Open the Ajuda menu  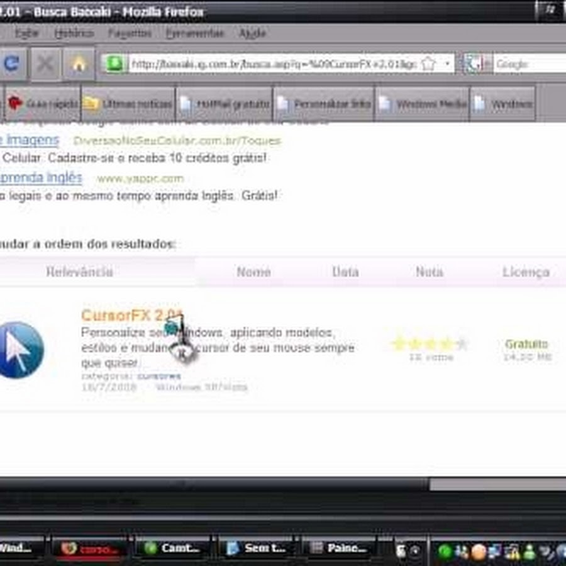(x=253, y=33)
